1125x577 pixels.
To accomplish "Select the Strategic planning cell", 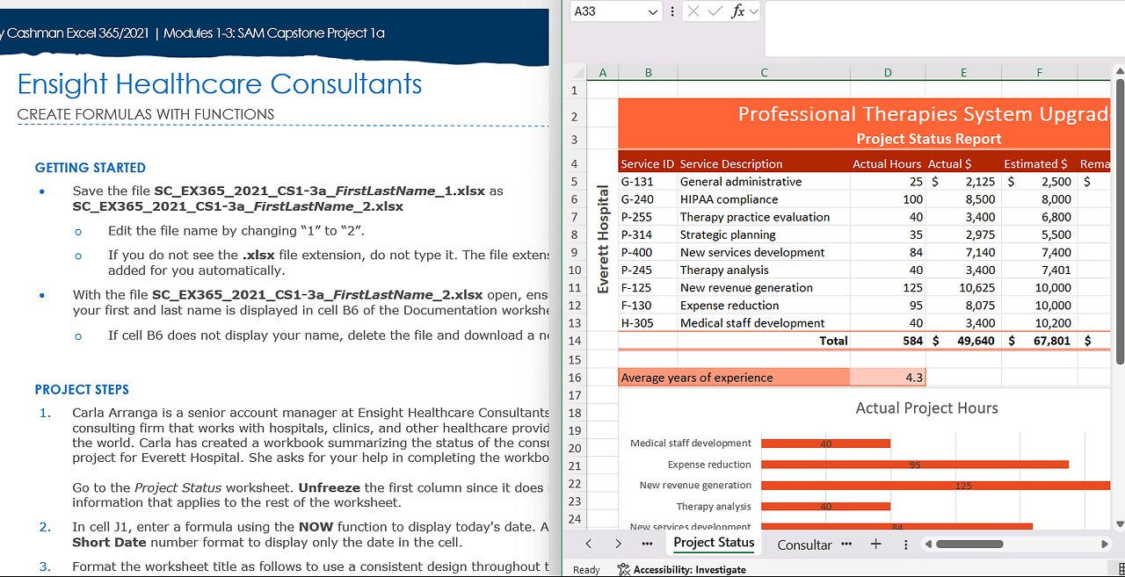I will pos(764,234).
